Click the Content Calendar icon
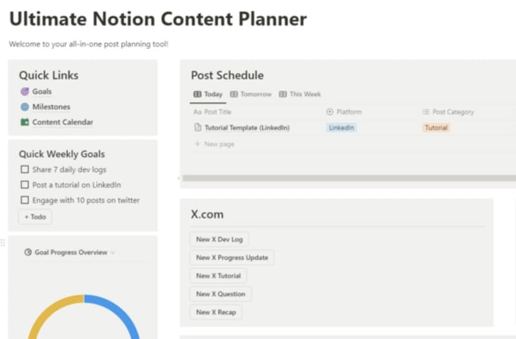The width and height of the screenshot is (516, 339). pos(25,122)
